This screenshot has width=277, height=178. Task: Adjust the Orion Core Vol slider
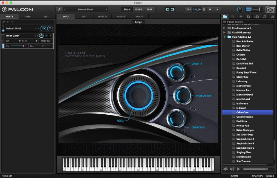(x=19, y=46)
